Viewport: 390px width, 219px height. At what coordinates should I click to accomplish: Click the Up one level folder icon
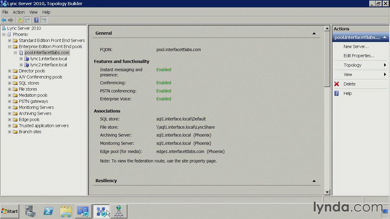point(20,20)
